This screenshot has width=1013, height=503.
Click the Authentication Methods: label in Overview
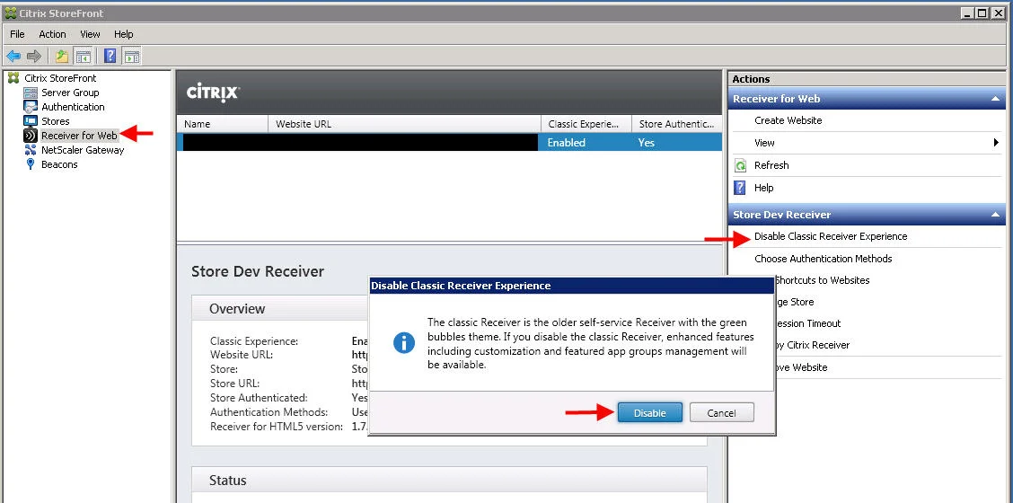click(x=269, y=412)
